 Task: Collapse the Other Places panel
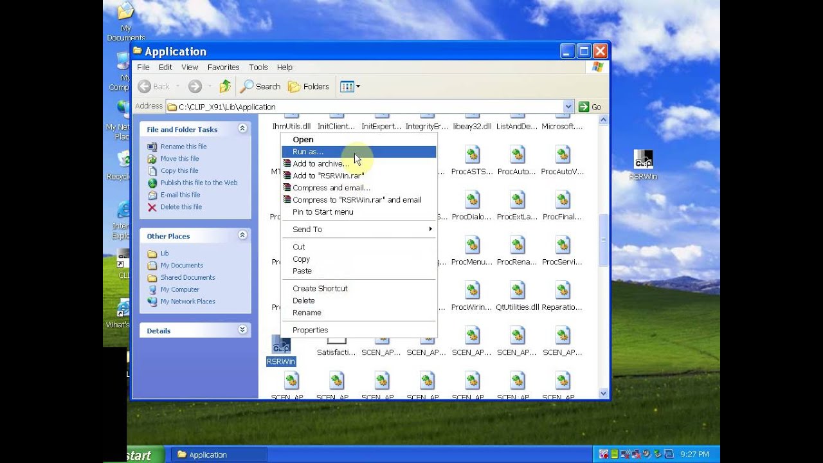click(x=242, y=235)
